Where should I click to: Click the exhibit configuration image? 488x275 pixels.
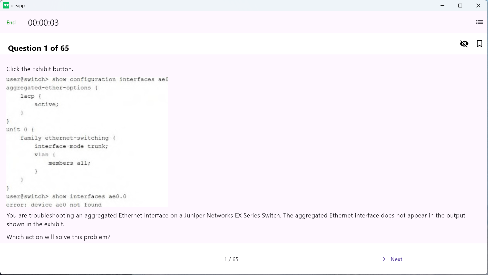[87, 141]
